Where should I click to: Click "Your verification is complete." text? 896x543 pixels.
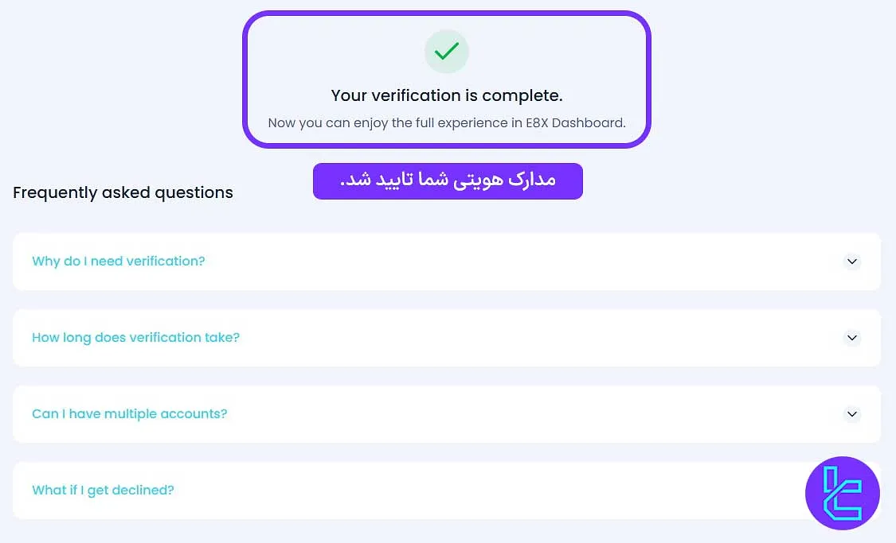click(x=446, y=95)
